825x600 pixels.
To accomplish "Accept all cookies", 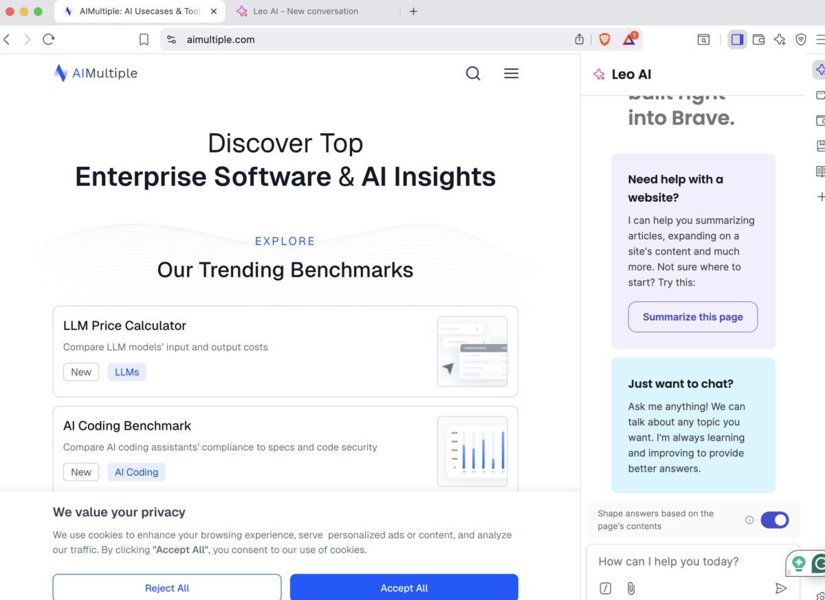I will coord(404,588).
